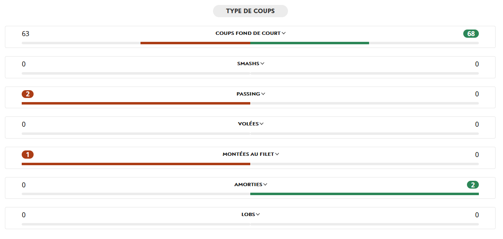Image resolution: width=503 pixels, height=239 pixels.
Task: Expand the Smashs row chevron
Action: point(263,64)
